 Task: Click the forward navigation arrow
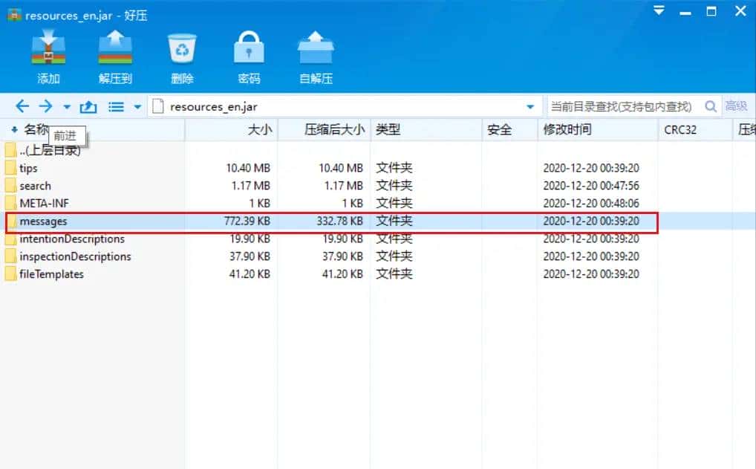click(x=46, y=106)
